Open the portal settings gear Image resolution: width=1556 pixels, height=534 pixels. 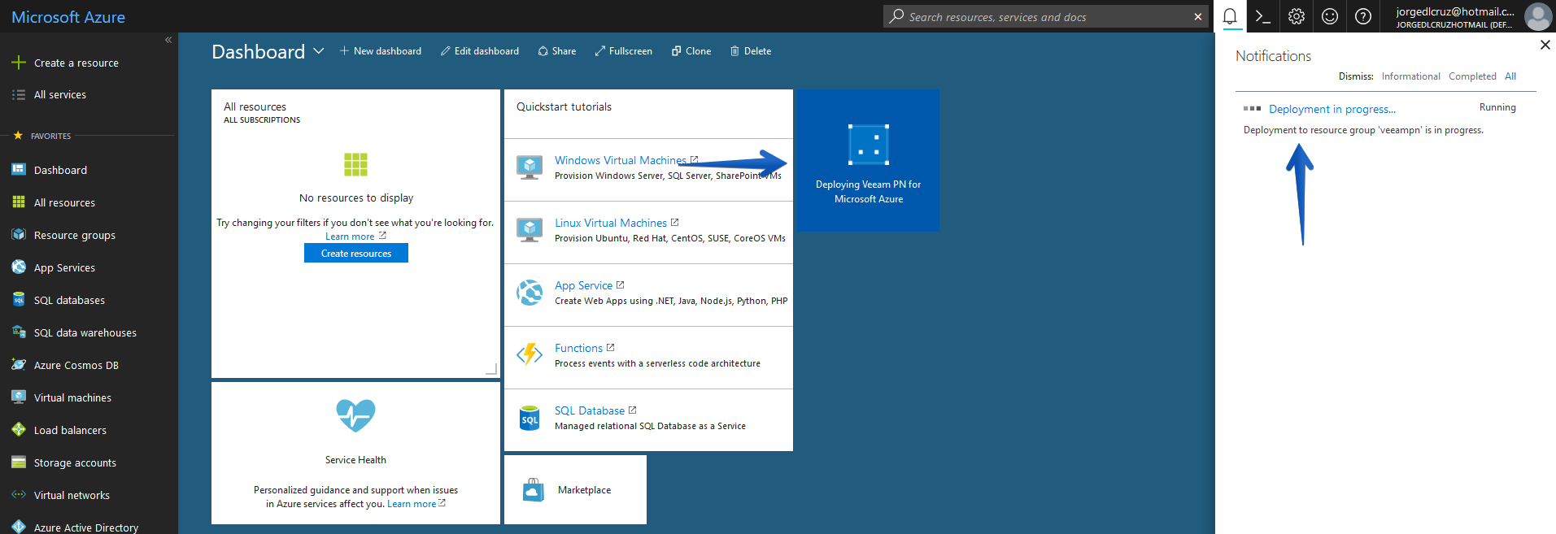(x=1297, y=16)
